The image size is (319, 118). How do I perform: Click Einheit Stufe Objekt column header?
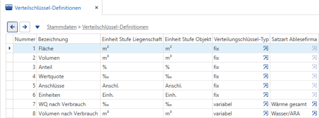pyautogui.click(x=188, y=39)
